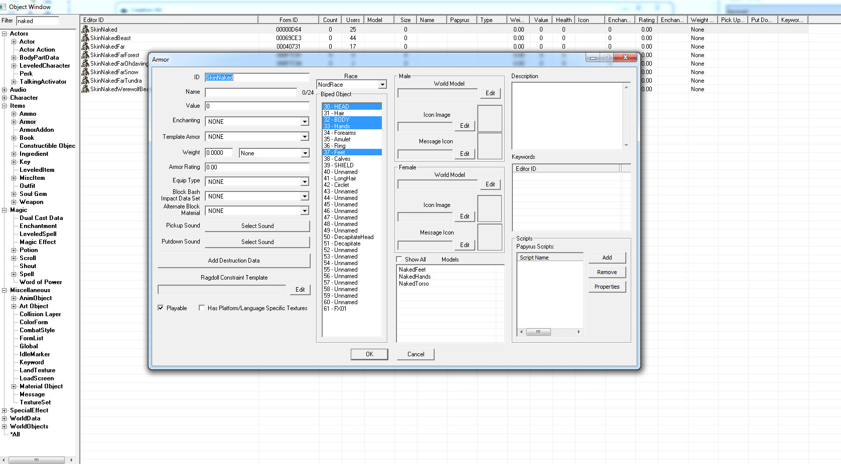Click the SkinNakedFar row icon

point(85,46)
